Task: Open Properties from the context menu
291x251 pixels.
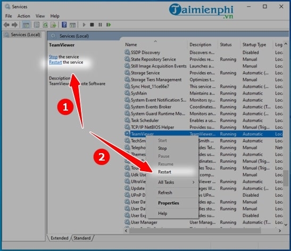Action: click(x=172, y=203)
